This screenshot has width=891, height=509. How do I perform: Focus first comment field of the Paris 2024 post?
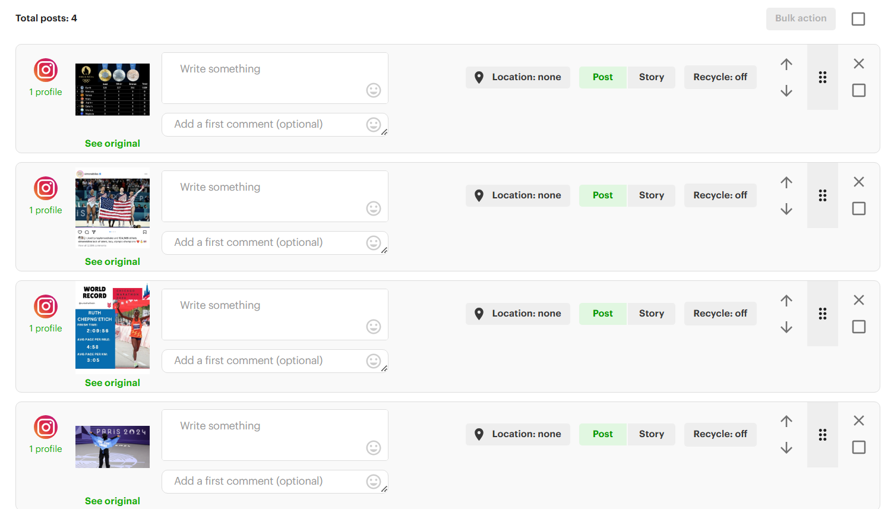(x=275, y=482)
